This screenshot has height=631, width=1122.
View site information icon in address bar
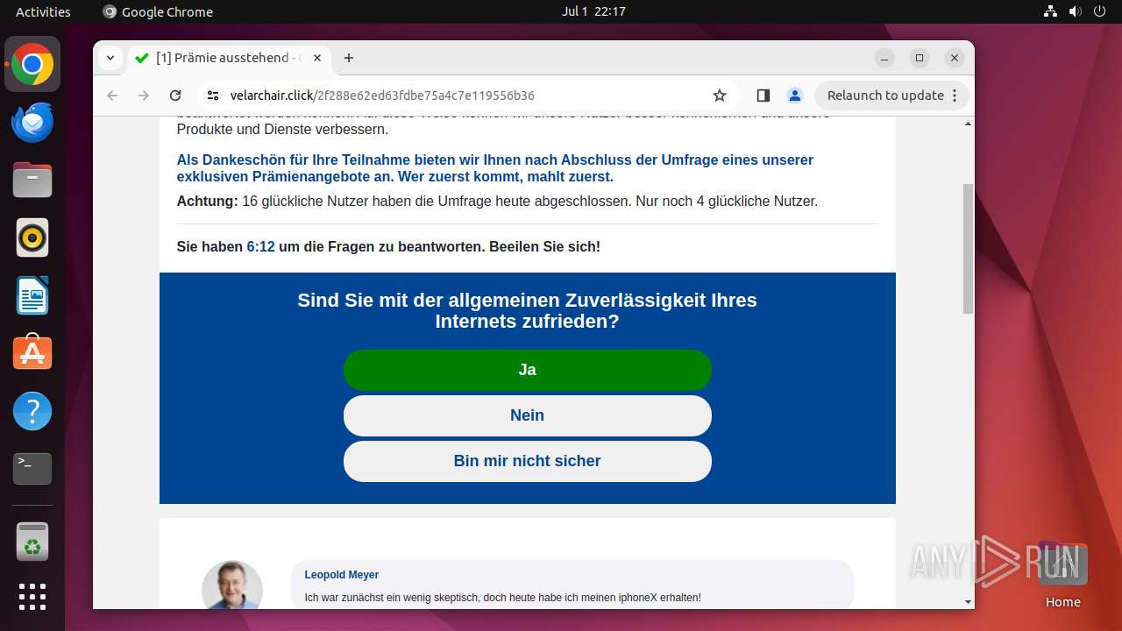213,96
